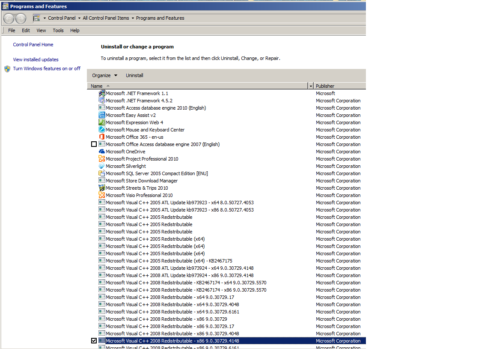The width and height of the screenshot is (493, 349).
Task: Expand dropdown arrow before All Control Panel Items
Action: click(x=79, y=18)
